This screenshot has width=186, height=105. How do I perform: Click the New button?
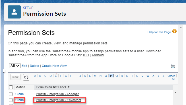tap(15, 77)
